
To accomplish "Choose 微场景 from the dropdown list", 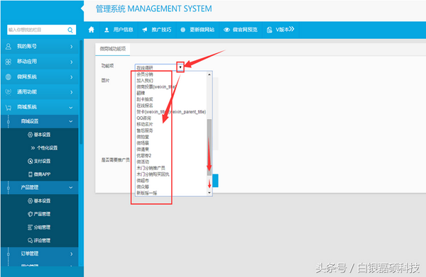I will pyautogui.click(x=143, y=143).
